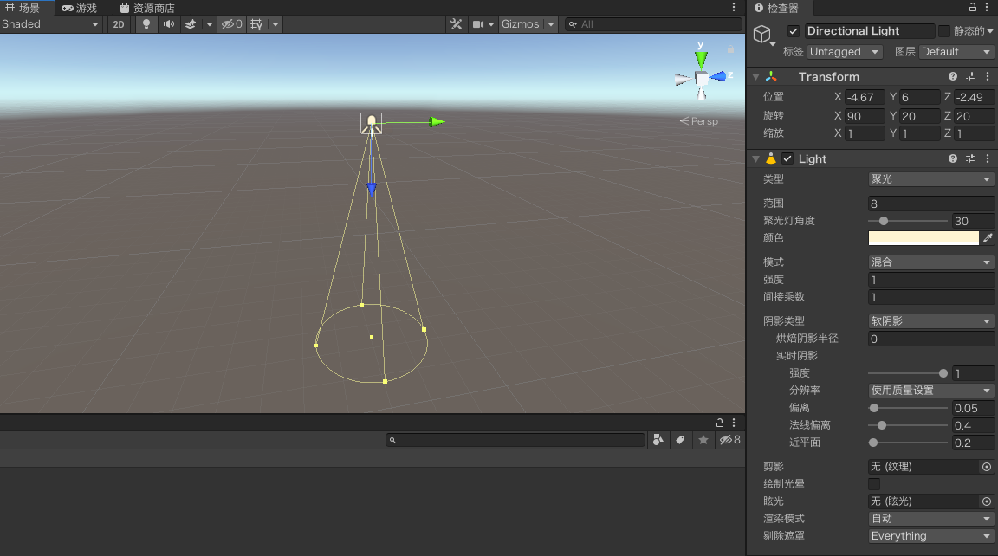Toggle the scene lighting icon in toolbar
Screen dimensions: 998x556
[x=146, y=23]
